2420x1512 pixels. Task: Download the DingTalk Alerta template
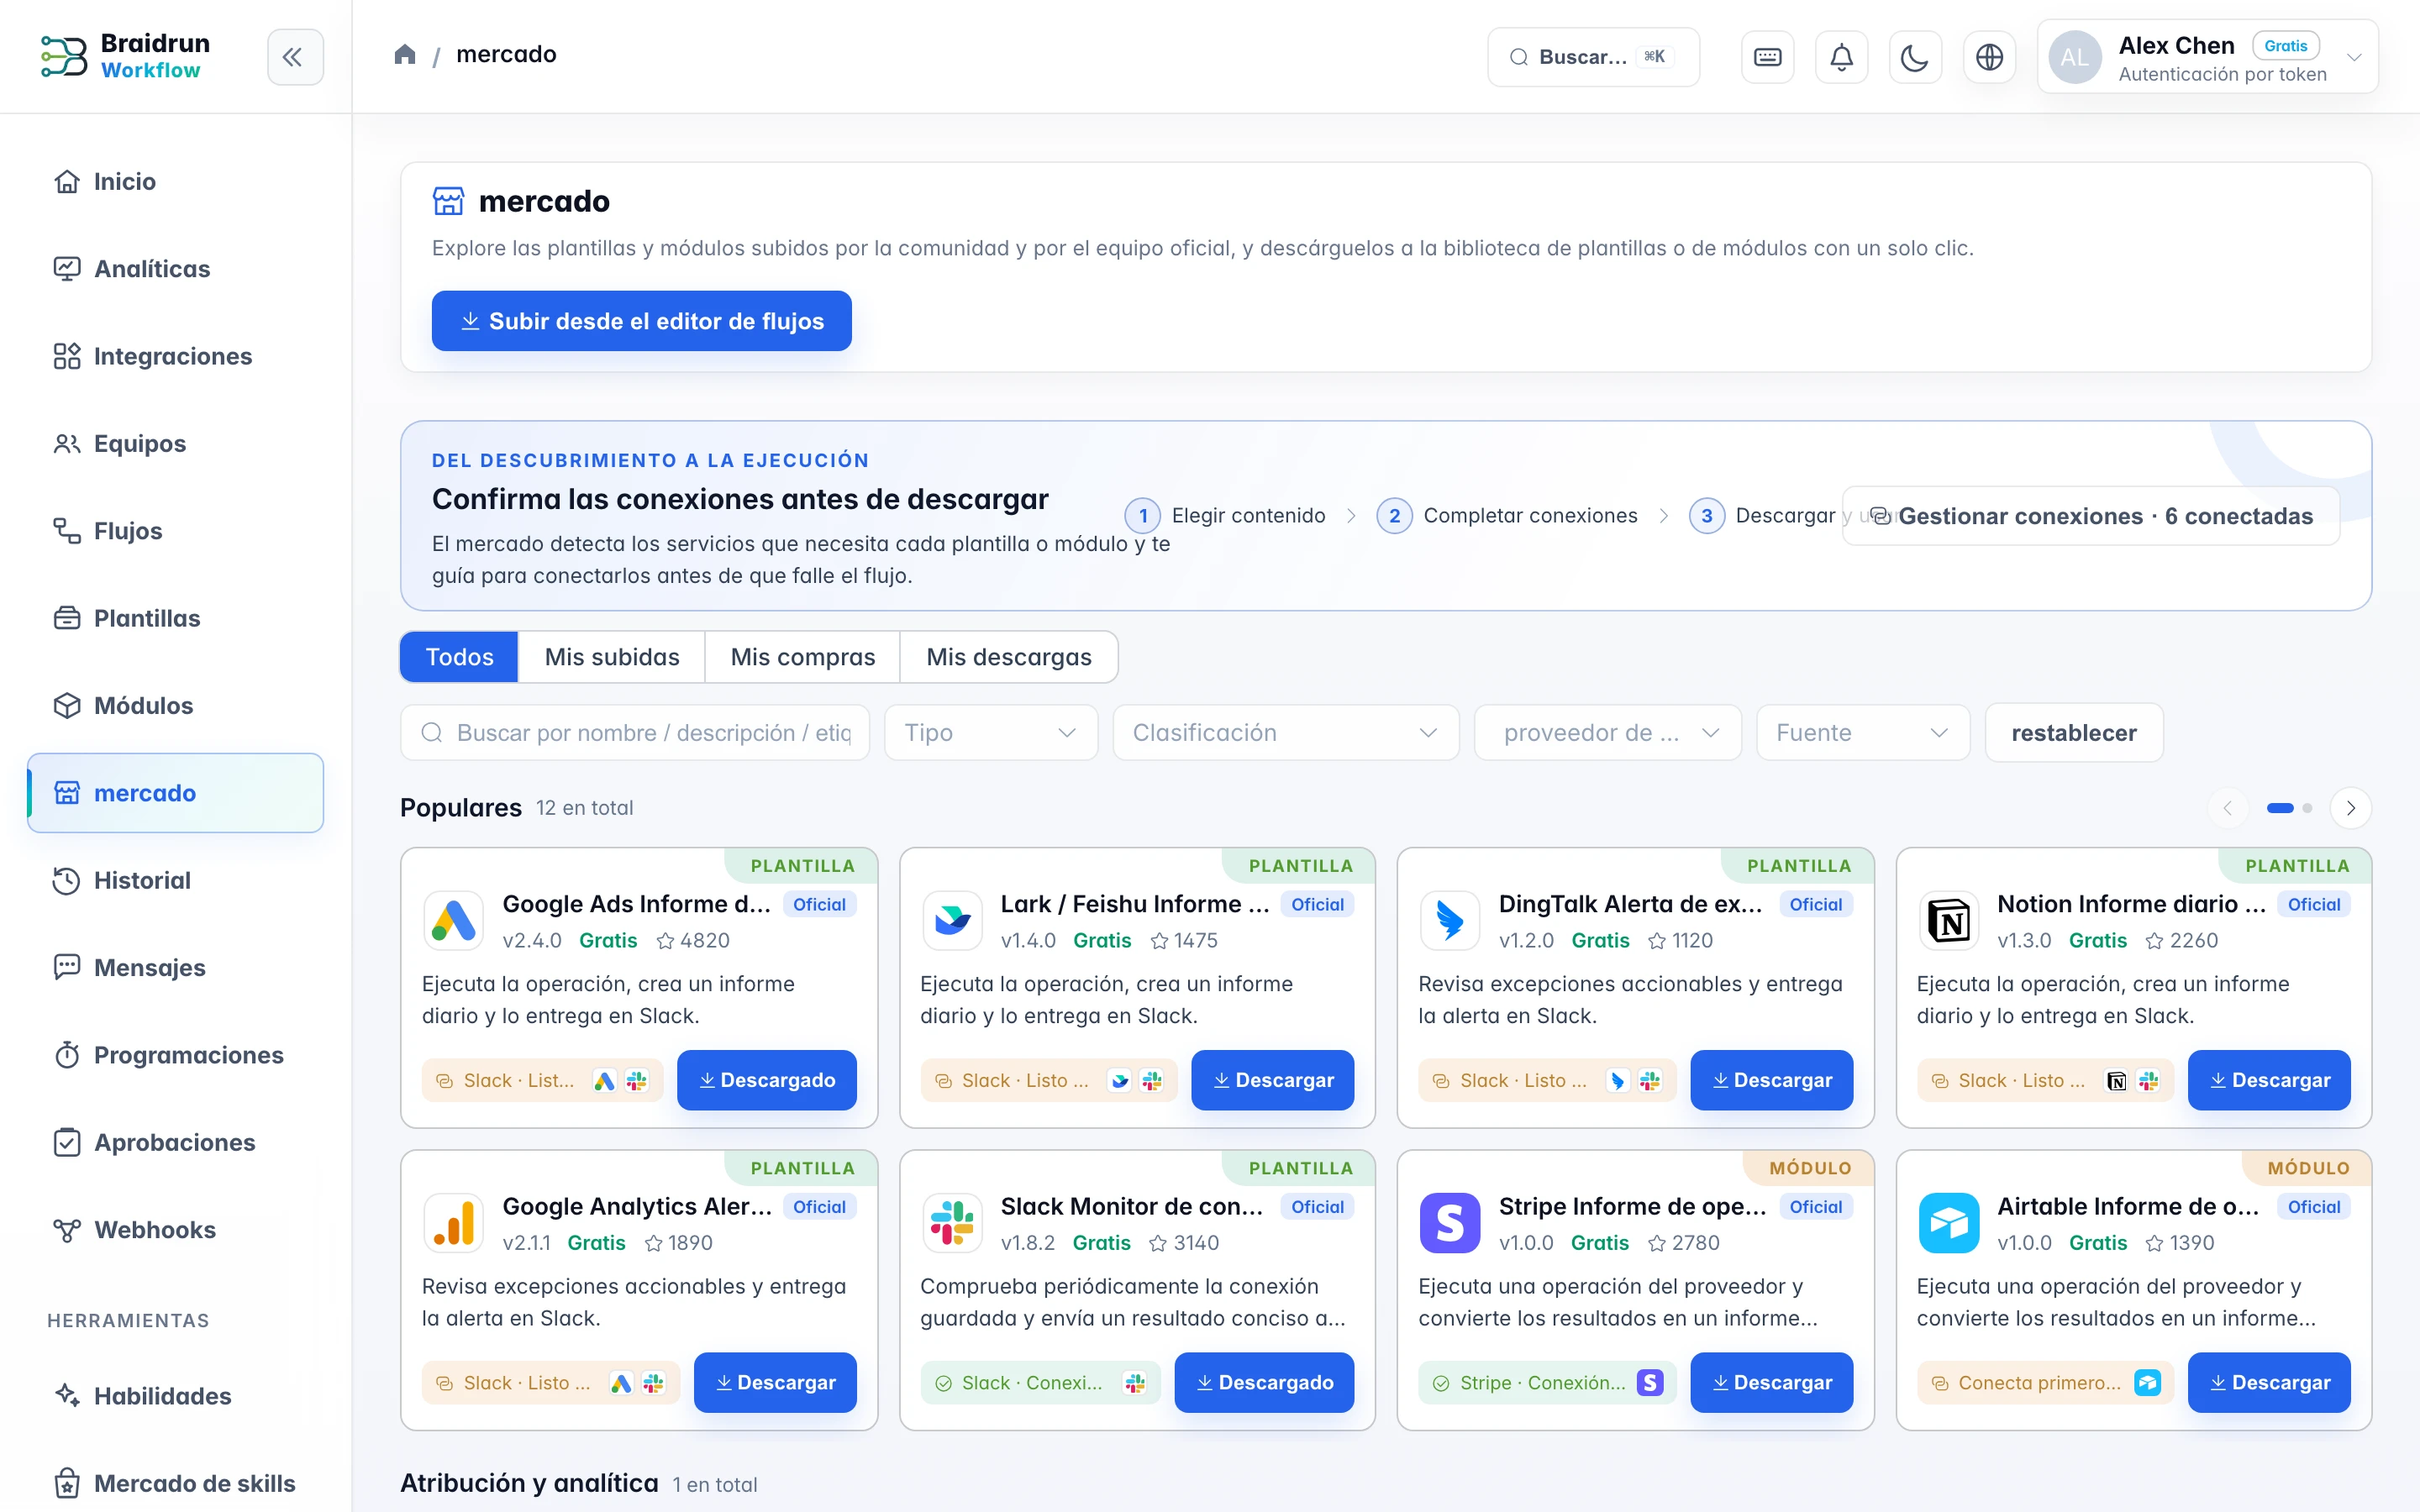(x=1771, y=1080)
